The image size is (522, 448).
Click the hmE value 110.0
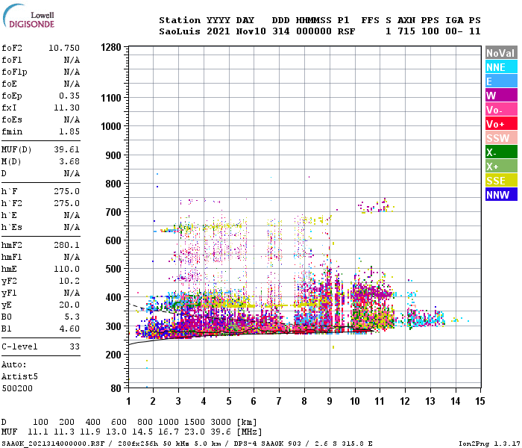coord(66,269)
